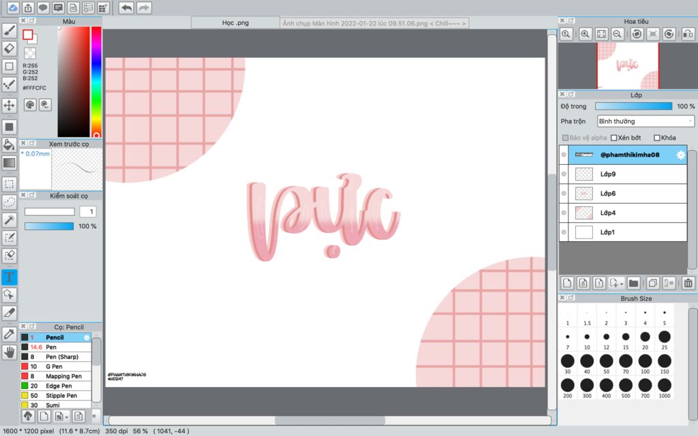
Task: Choose brush size preset 500
Action: click(626, 388)
